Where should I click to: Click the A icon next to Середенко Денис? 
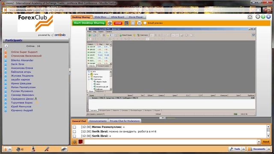pyautogui.click(x=36, y=98)
